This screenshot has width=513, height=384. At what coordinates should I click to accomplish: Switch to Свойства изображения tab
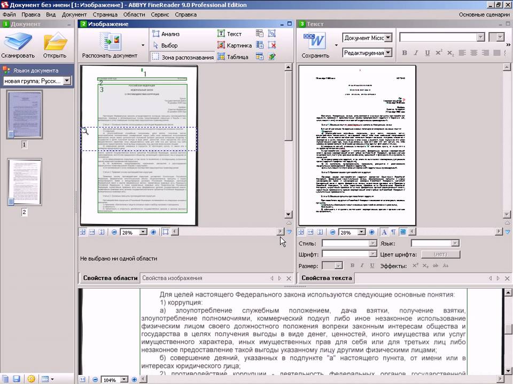click(x=172, y=278)
